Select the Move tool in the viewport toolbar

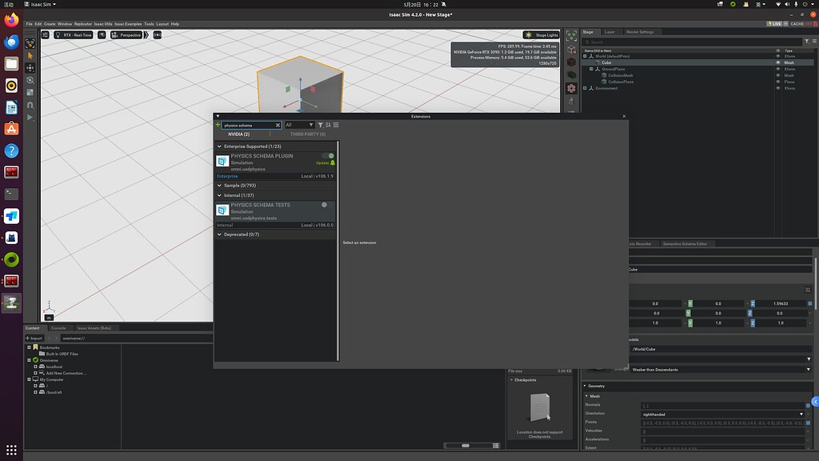pyautogui.click(x=30, y=68)
